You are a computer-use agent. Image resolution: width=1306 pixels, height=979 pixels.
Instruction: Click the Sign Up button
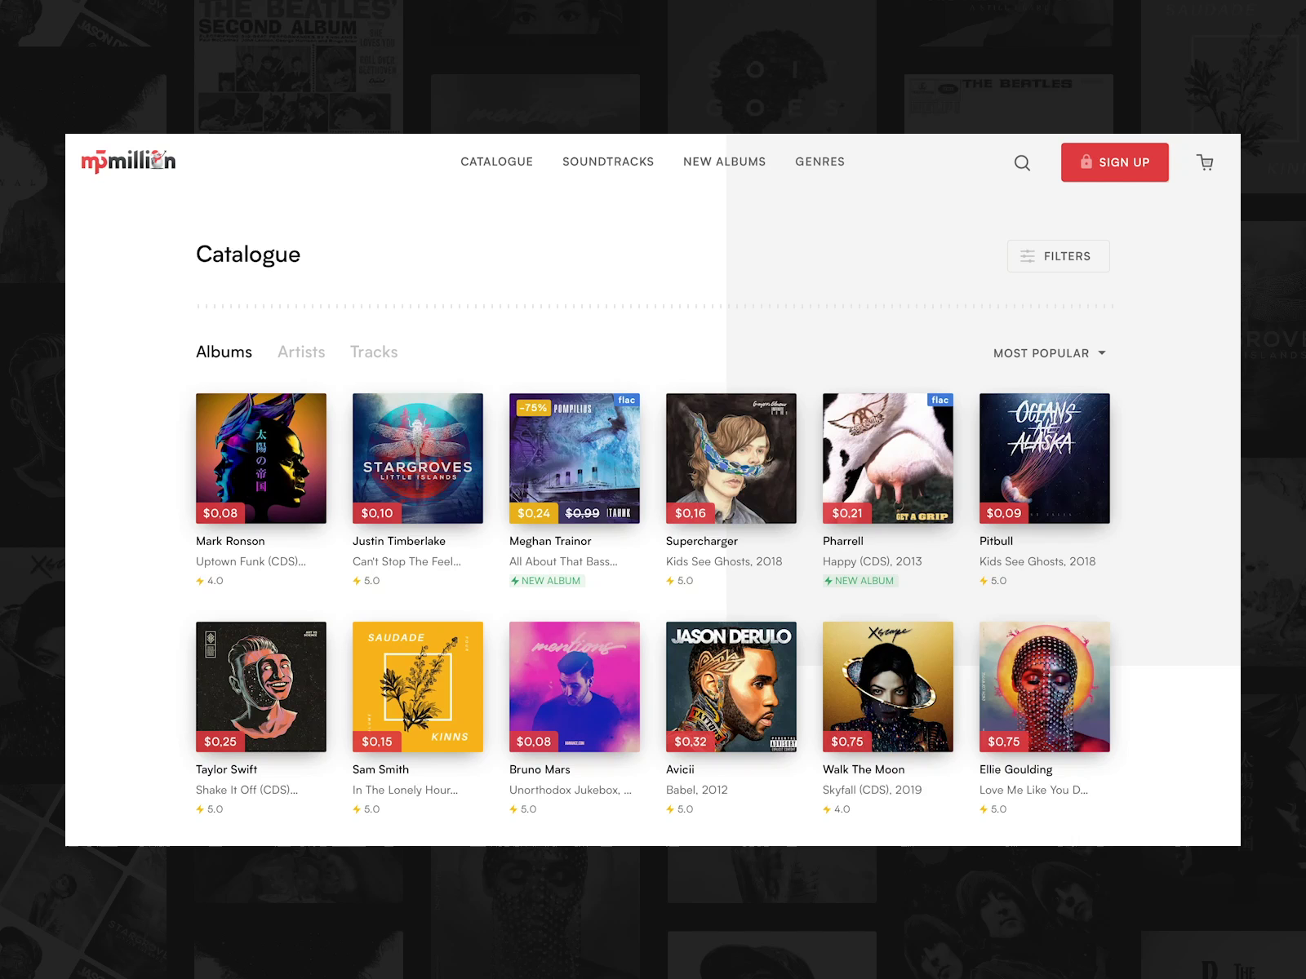point(1114,162)
